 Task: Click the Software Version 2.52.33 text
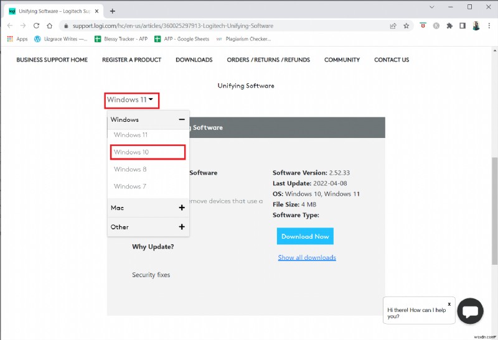pos(311,173)
